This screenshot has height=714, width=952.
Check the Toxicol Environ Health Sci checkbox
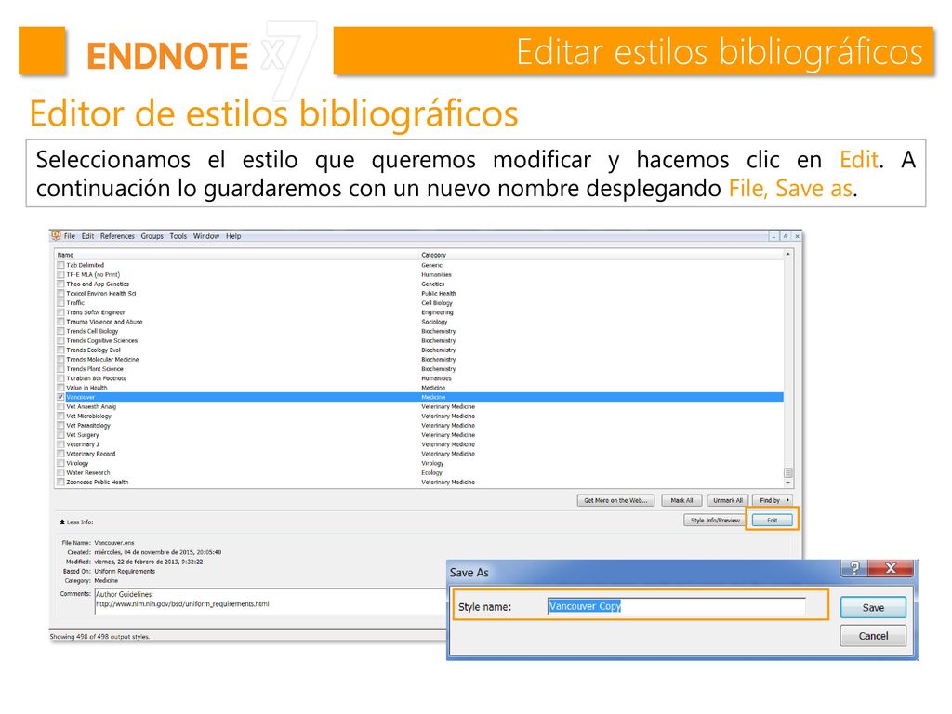(60, 293)
